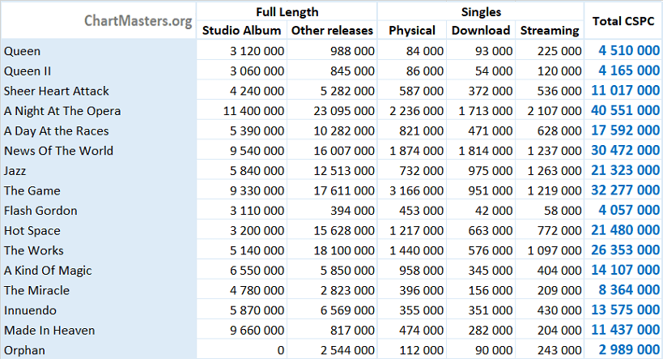Click the Queen II album name

coord(28,71)
